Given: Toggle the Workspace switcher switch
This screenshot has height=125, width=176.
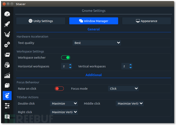Looking at the screenshot, I should point(66,58).
